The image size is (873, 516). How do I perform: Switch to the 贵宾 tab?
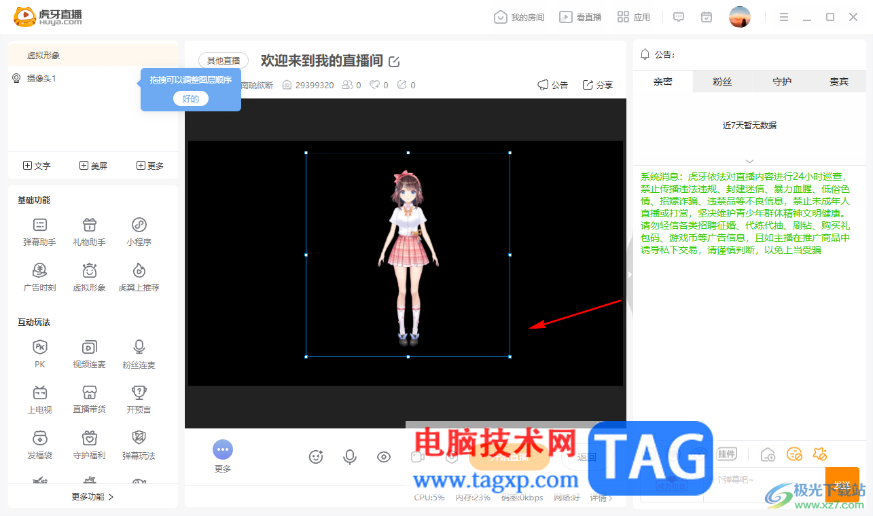click(x=839, y=81)
